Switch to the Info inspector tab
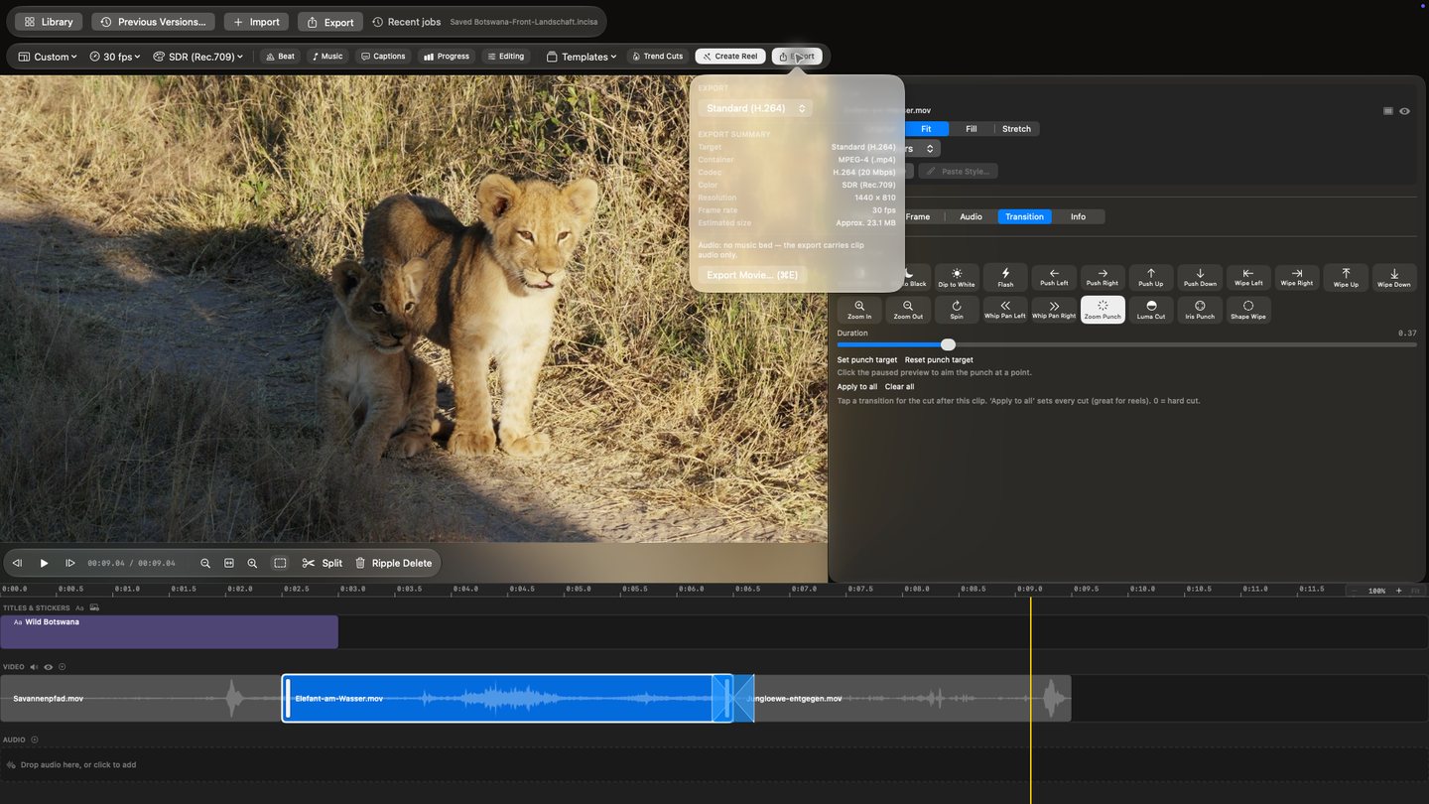1429x804 pixels. click(x=1078, y=216)
